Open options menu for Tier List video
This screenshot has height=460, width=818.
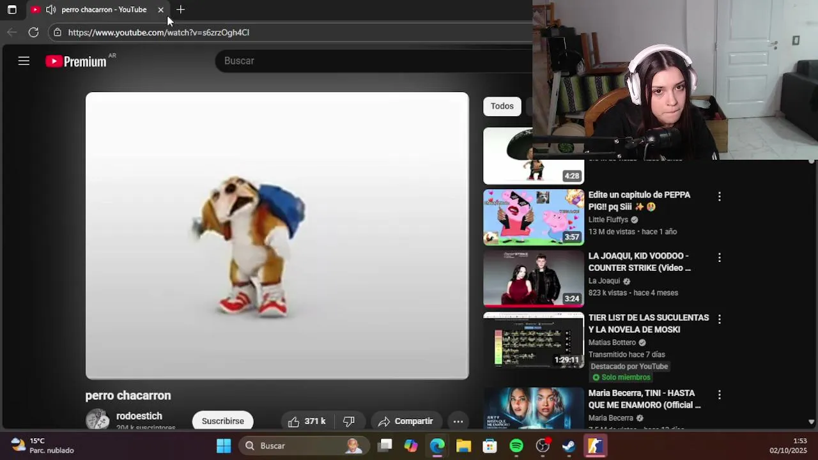(x=720, y=319)
